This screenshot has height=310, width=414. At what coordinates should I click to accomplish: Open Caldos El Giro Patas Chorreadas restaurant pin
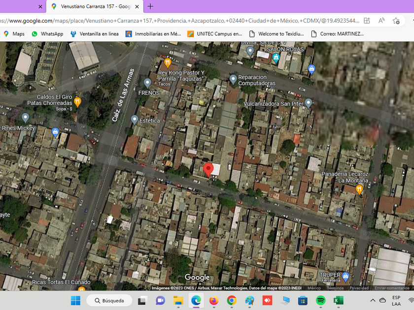coord(77,102)
